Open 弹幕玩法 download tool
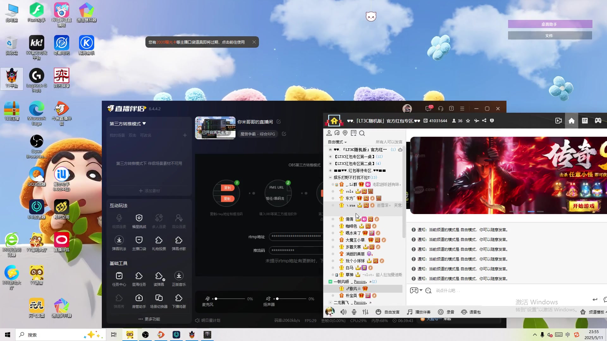 119,243
